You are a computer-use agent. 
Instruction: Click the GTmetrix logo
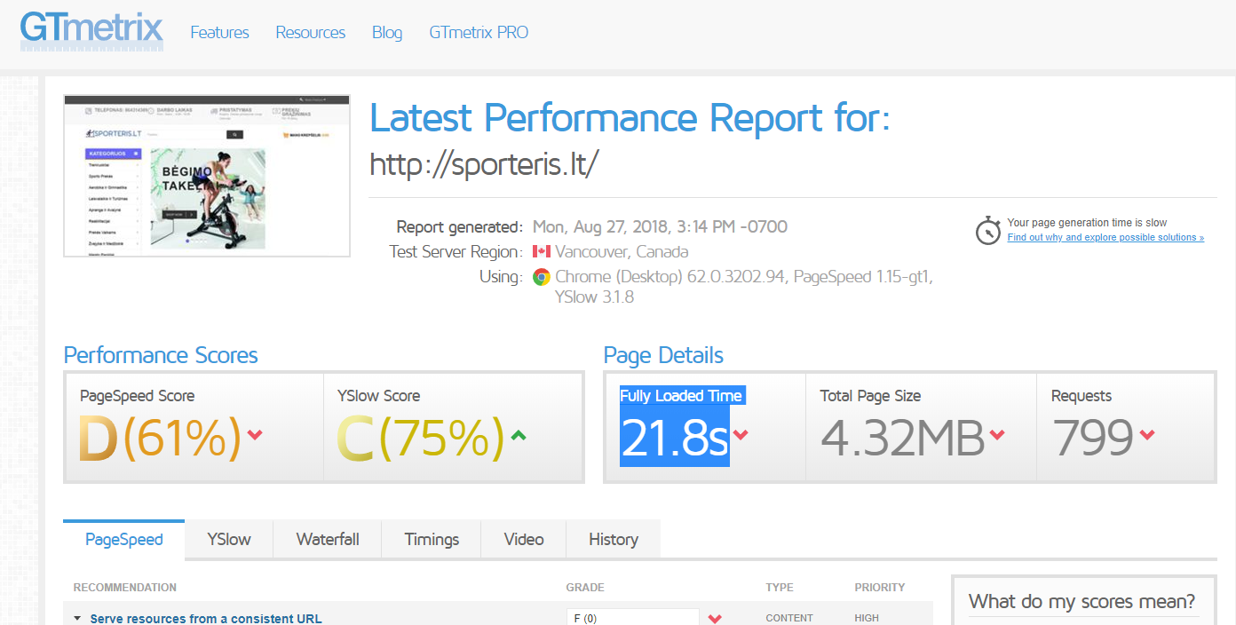tap(91, 33)
